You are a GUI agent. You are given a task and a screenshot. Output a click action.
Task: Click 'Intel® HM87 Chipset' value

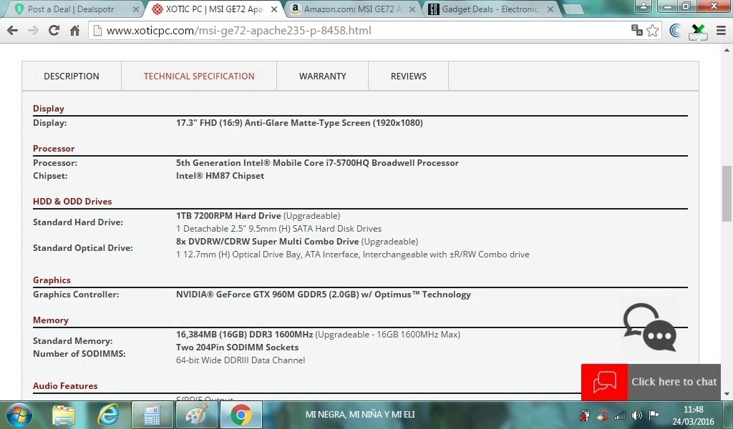pyautogui.click(x=220, y=176)
